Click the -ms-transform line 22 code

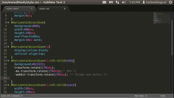tap(38, 71)
